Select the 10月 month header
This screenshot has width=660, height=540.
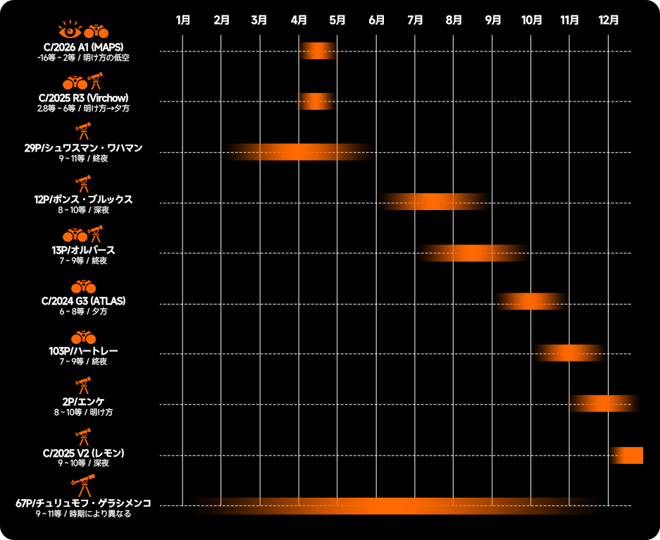click(x=531, y=20)
